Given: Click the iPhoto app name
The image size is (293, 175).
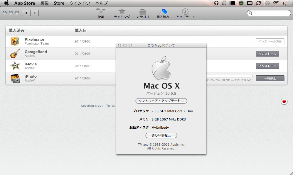Looking at the screenshot, I should click(31, 76).
